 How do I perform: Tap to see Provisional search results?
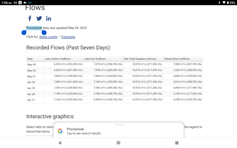coord(84,133)
